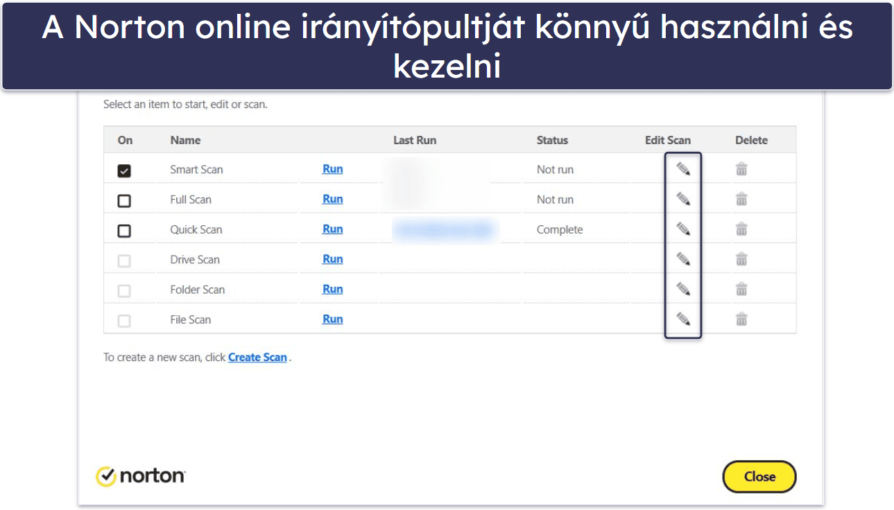Click the Not run status of Smart Scan
894x510 pixels.
(x=555, y=169)
